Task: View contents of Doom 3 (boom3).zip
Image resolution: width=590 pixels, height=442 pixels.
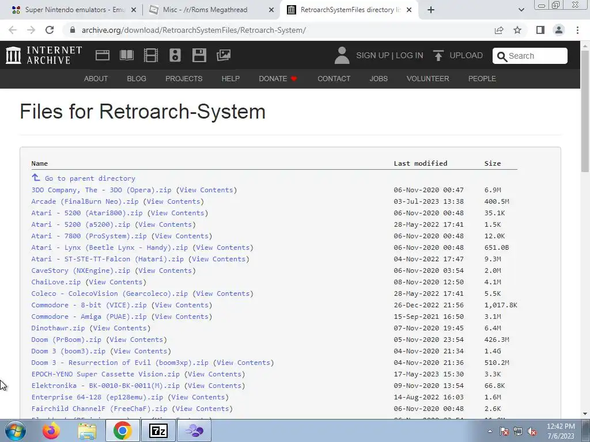Action: [x=141, y=351]
